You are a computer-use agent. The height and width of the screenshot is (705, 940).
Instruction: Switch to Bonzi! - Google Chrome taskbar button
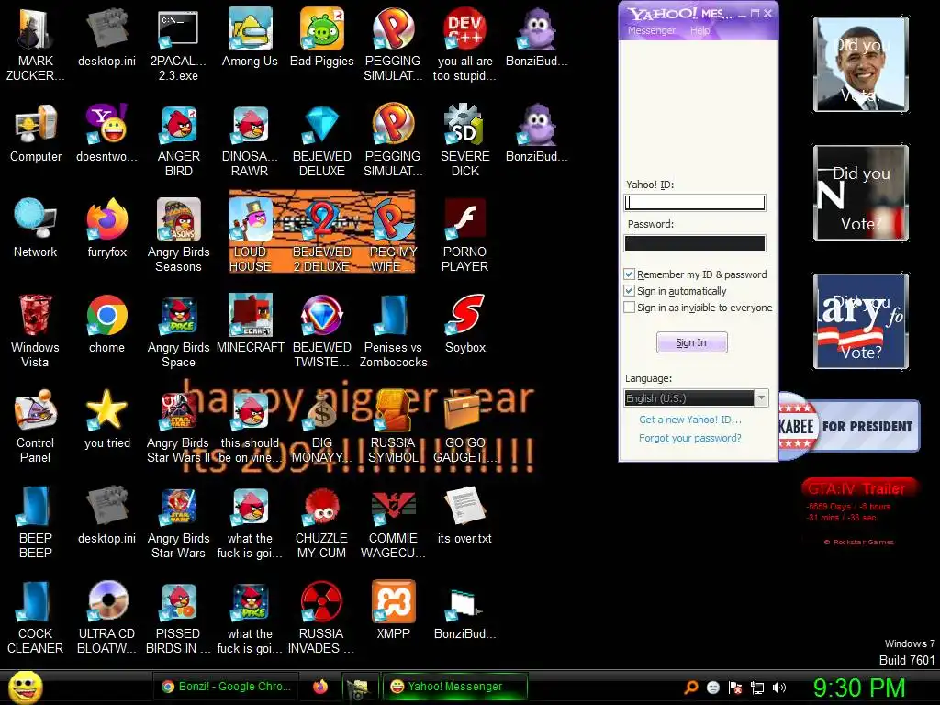coord(227,687)
